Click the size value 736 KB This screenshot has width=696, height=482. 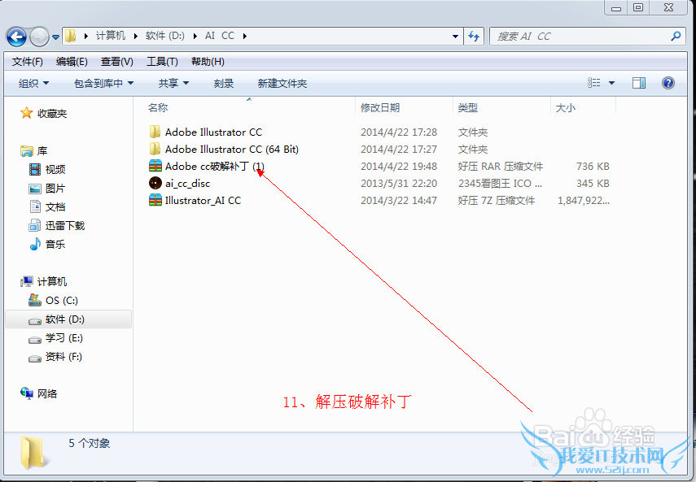(593, 167)
